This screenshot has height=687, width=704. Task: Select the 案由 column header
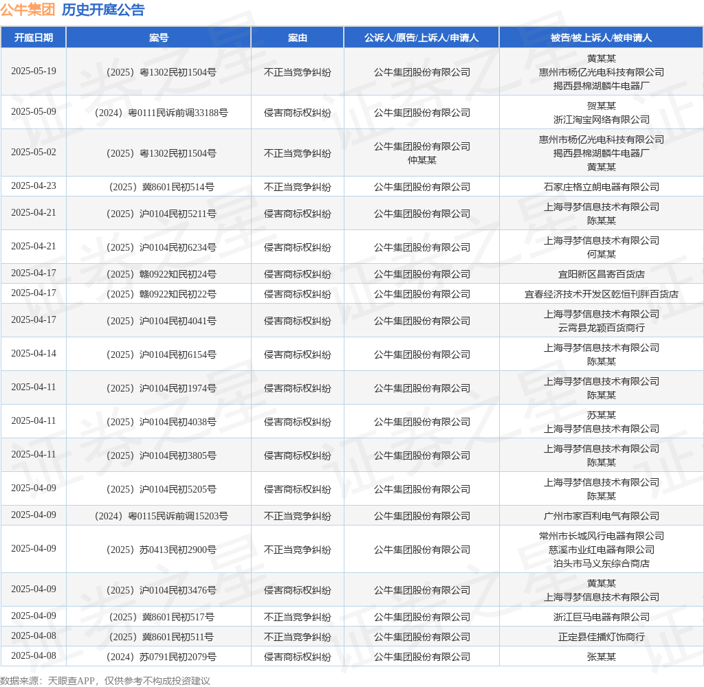(297, 38)
